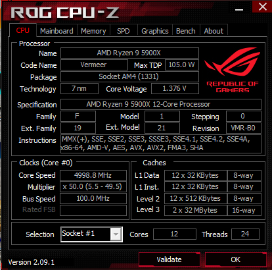The height and width of the screenshot is (270, 272).
Task: Select the Core Speed value field
Action: click(x=93, y=175)
